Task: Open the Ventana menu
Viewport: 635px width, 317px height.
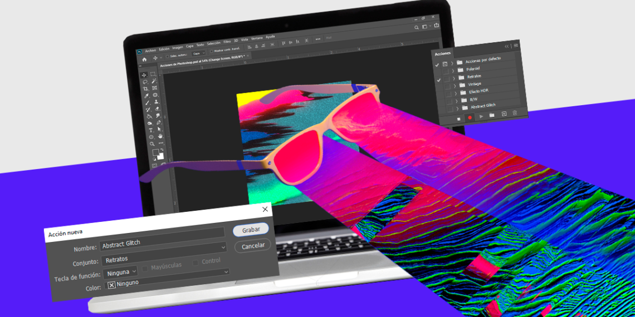Action: pyautogui.click(x=257, y=38)
